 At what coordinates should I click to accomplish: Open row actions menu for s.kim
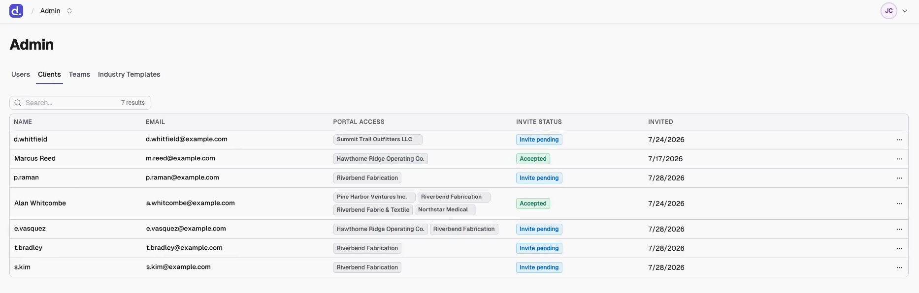click(x=899, y=267)
